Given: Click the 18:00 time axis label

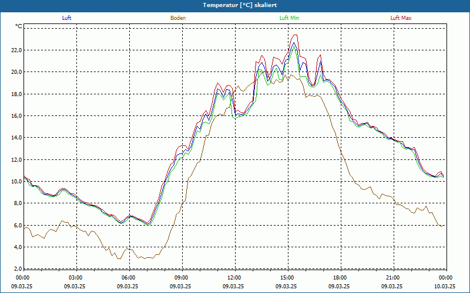Looking at the screenshot, I should click(340, 278).
